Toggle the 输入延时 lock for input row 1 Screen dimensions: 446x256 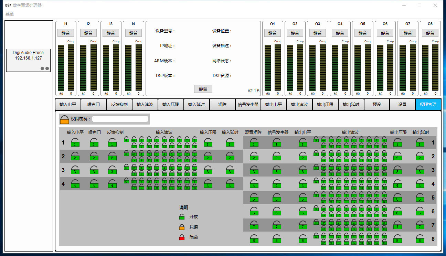point(230,142)
